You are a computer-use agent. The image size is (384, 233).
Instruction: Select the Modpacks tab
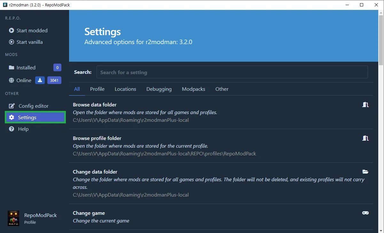point(193,89)
